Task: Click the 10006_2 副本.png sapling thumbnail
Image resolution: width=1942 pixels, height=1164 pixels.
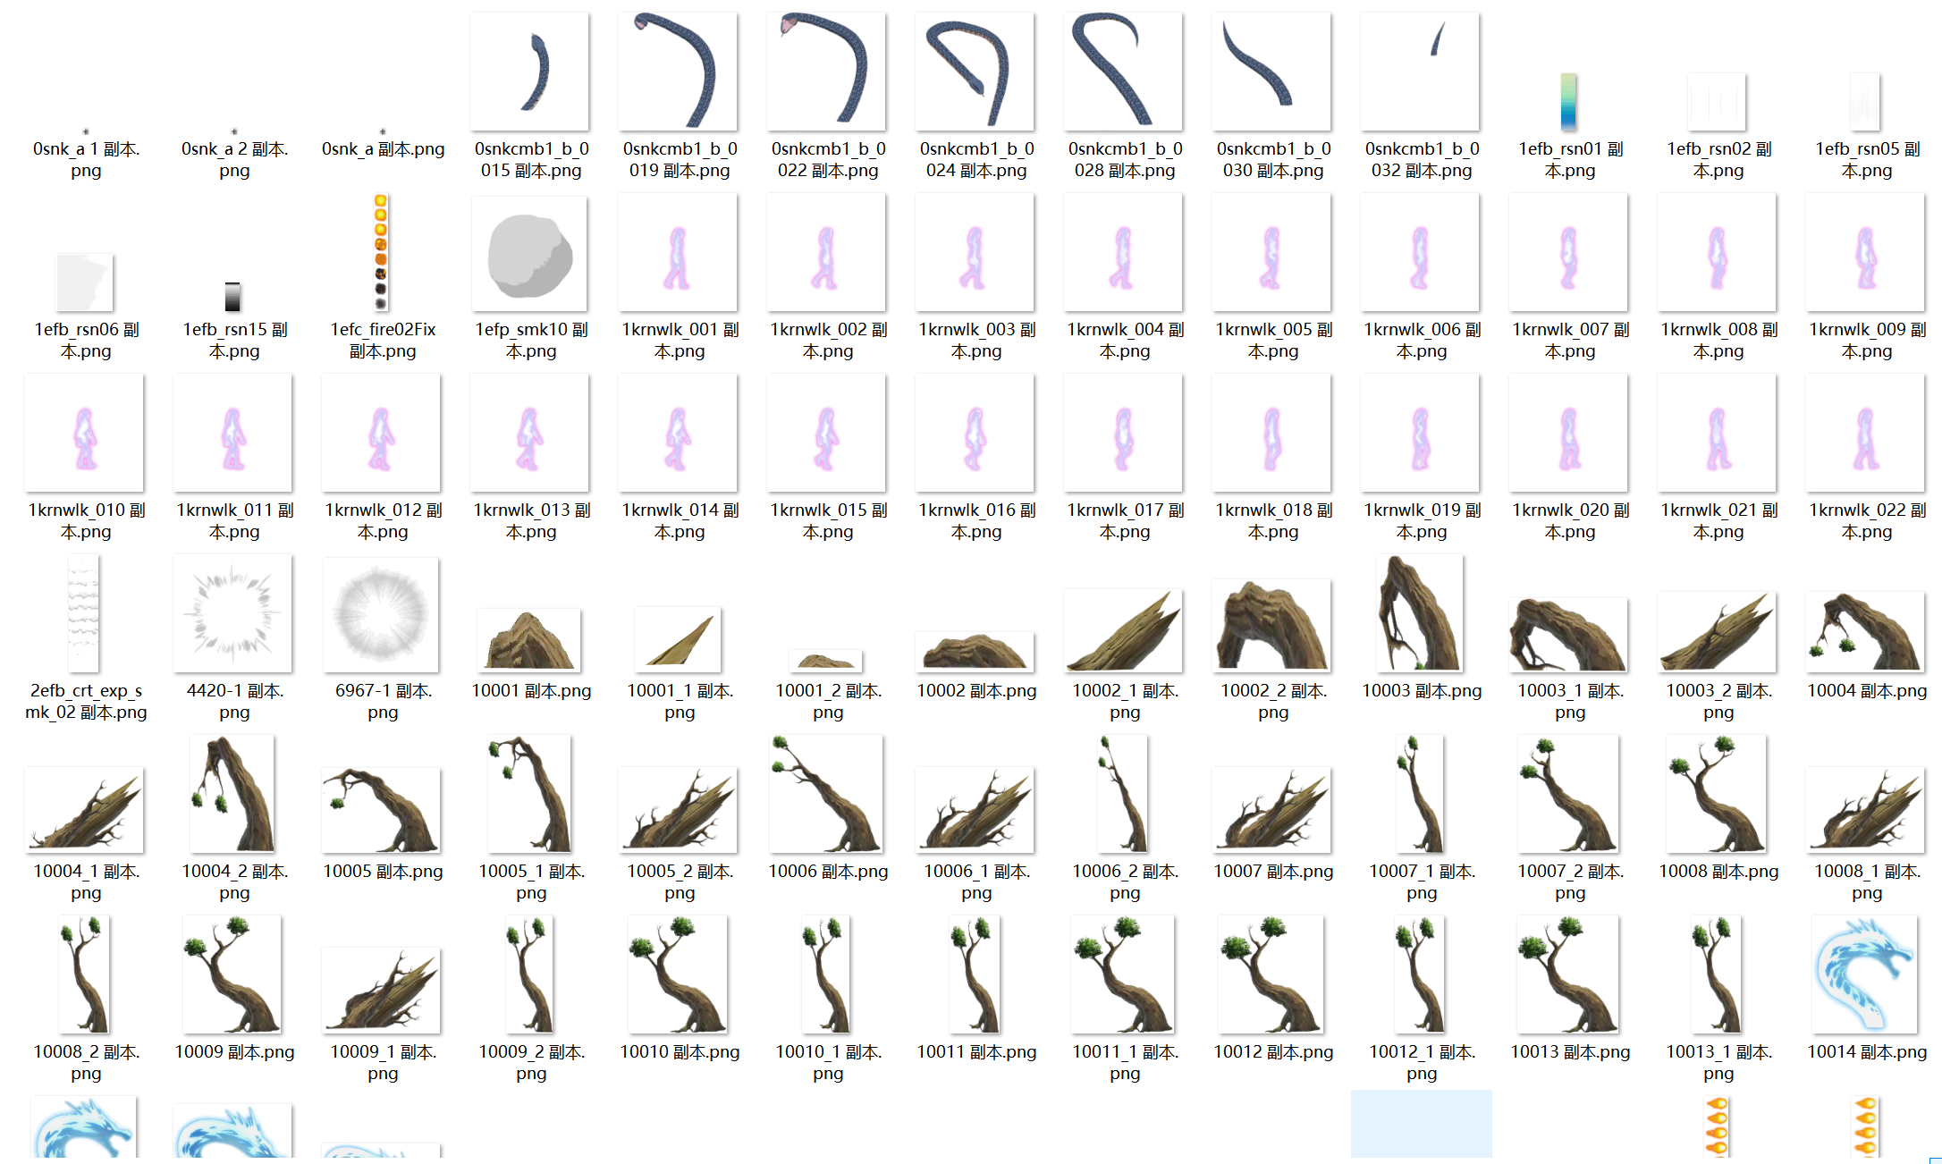Action: pyautogui.click(x=1124, y=794)
